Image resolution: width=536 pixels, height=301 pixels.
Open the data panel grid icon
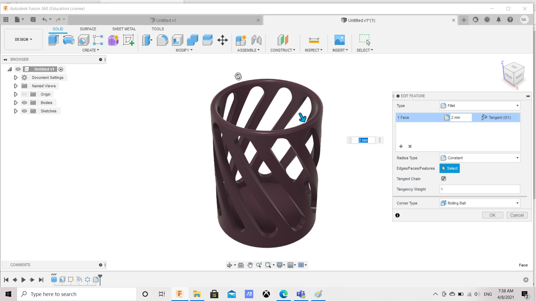6,20
